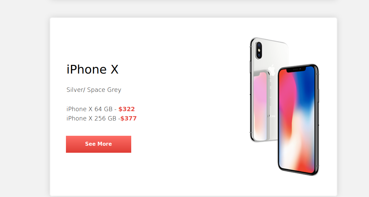Click the notch on the front-facing iPhone
Image resolution: width=369 pixels, height=197 pixels.
pyautogui.click(x=296, y=70)
